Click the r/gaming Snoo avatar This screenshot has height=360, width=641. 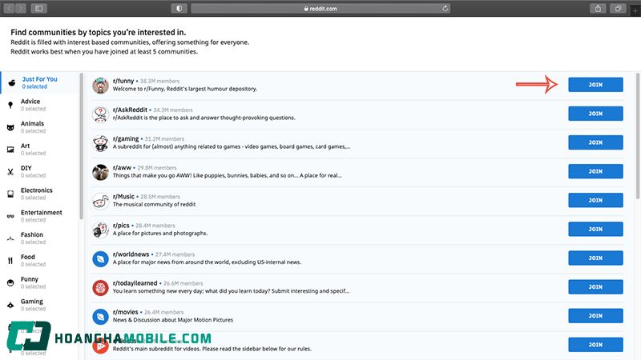click(100, 143)
